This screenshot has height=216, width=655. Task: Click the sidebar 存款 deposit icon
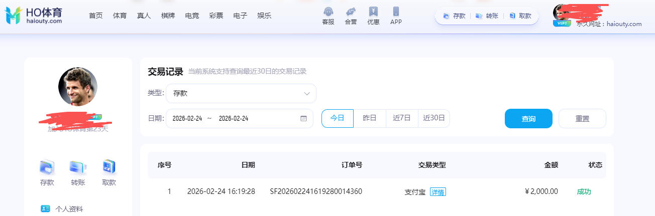(47, 167)
